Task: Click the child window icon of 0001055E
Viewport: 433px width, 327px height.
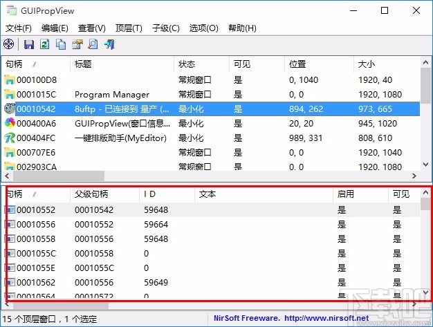Action: 10,268
